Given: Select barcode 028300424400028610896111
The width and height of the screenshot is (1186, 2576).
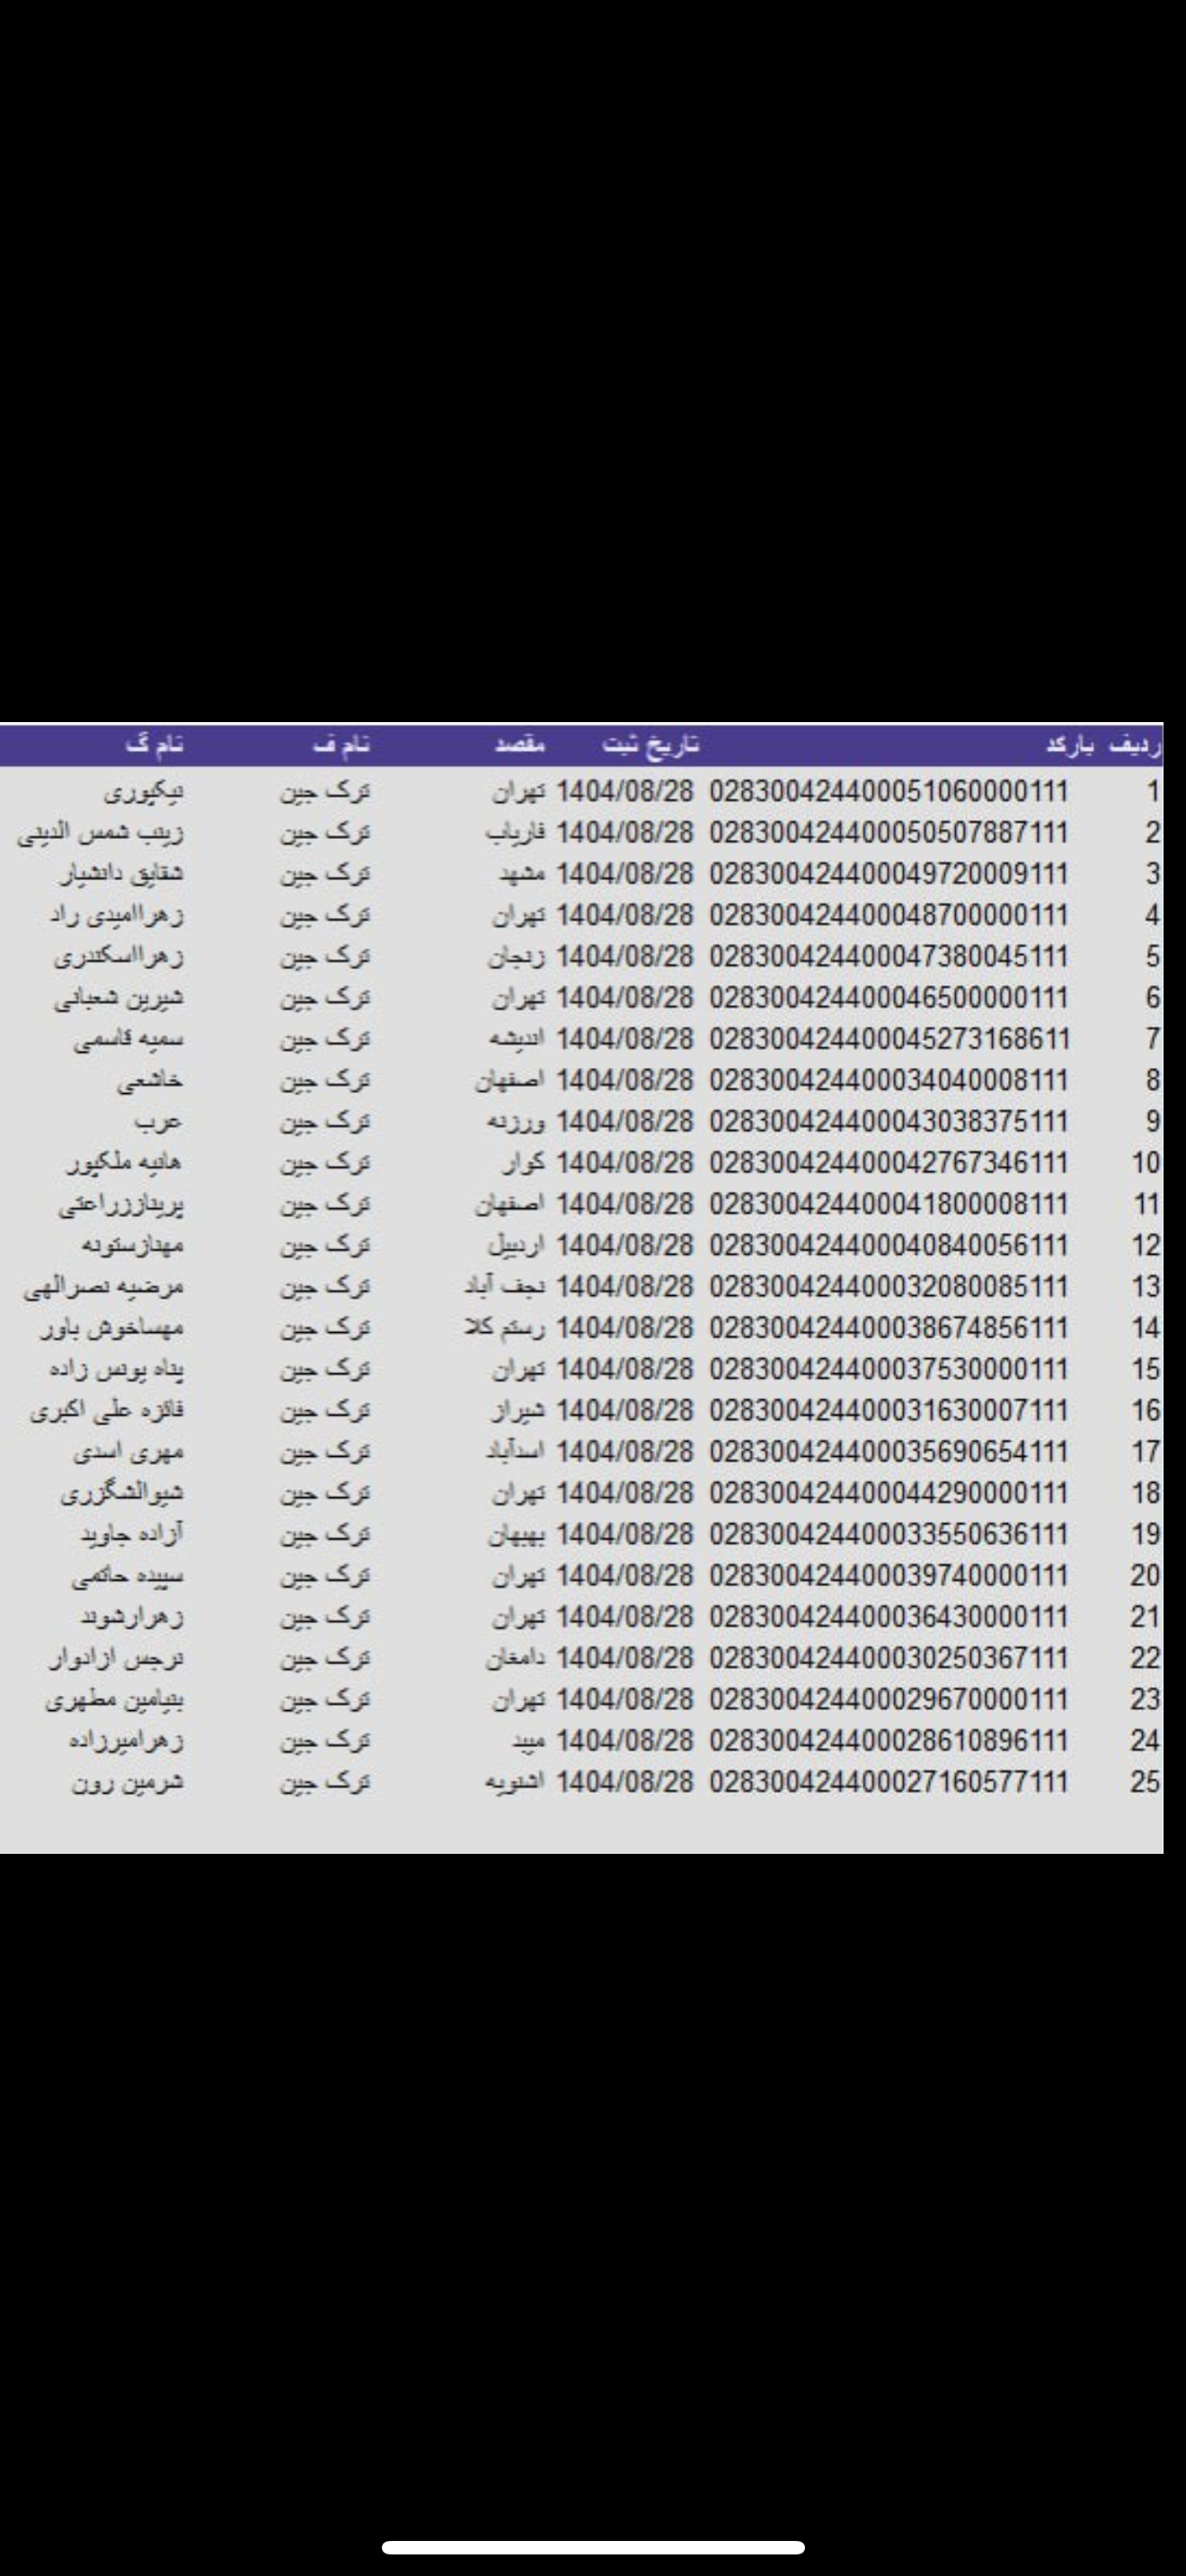Looking at the screenshot, I should click(x=888, y=1740).
